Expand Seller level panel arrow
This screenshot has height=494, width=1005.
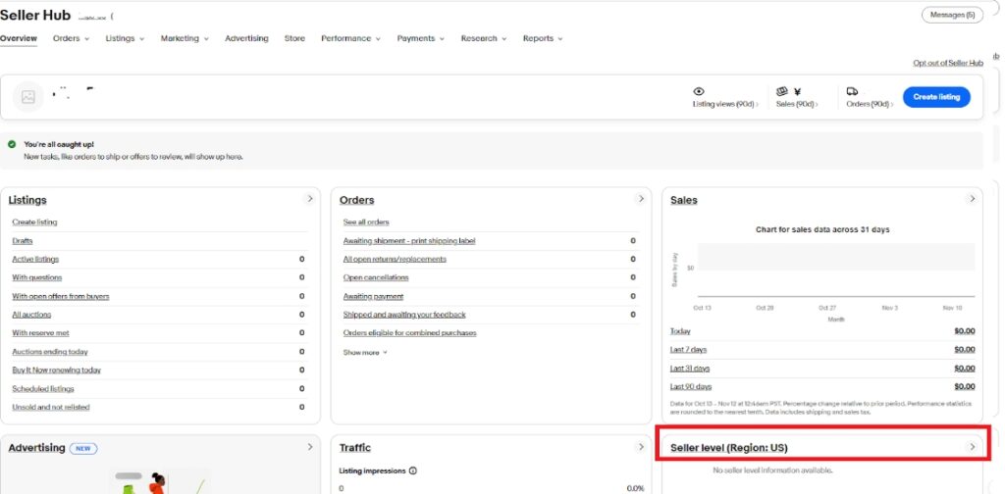point(973,447)
